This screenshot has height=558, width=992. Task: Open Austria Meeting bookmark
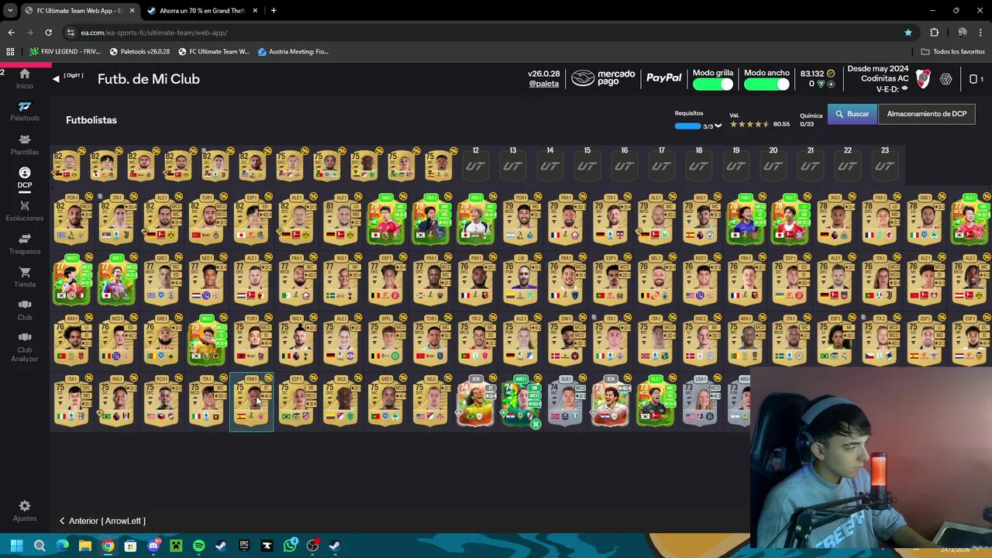click(x=293, y=51)
